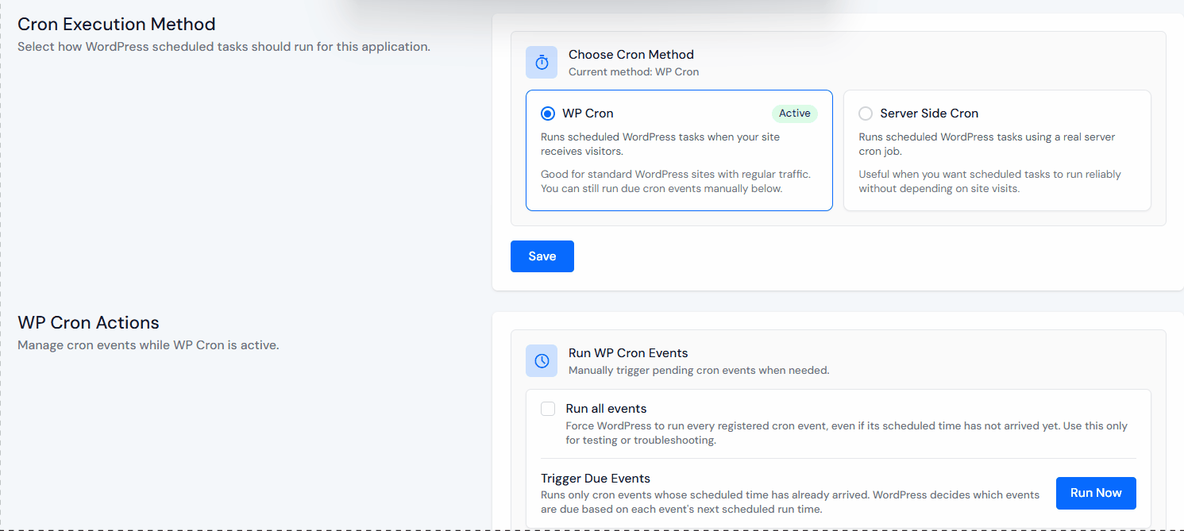Viewport: 1184px width, 531px height.
Task: Save the cron method selection
Action: [x=542, y=256]
